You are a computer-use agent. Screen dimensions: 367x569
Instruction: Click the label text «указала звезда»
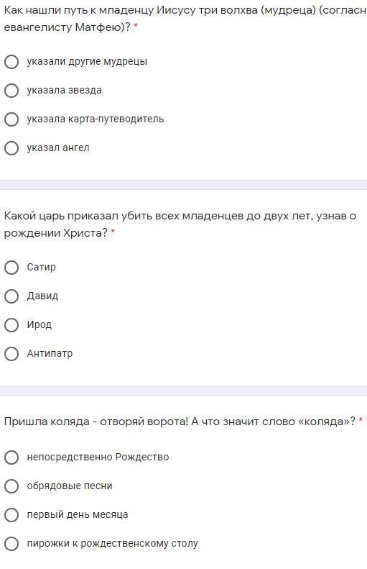64,91
